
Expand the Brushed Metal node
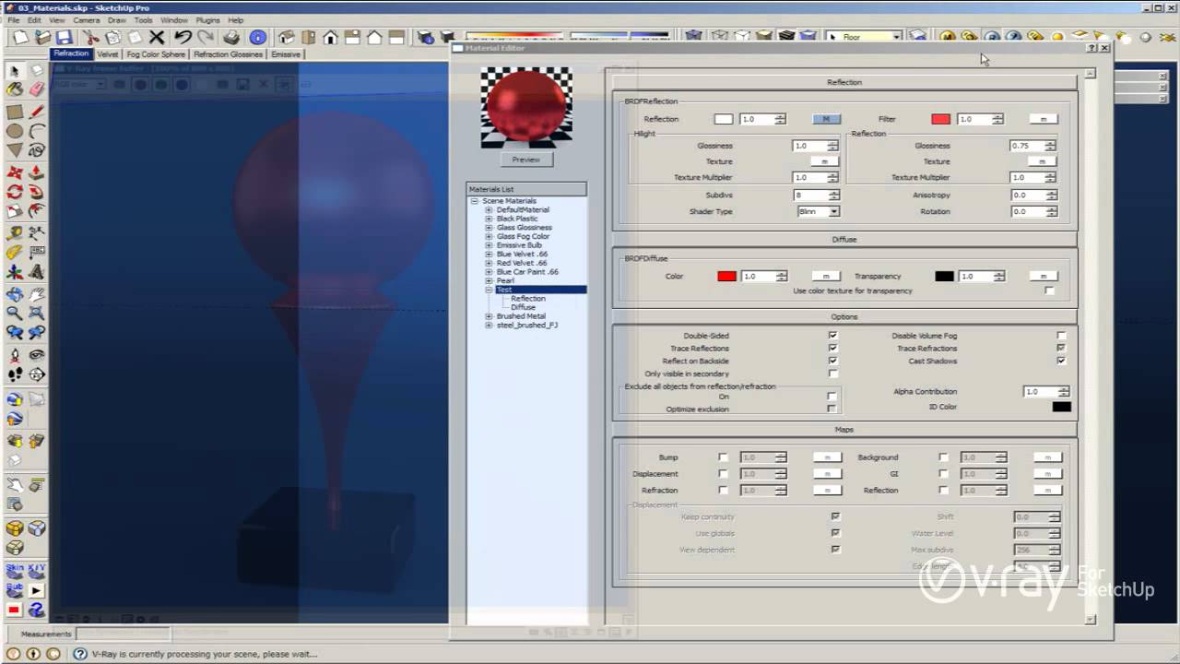pos(490,316)
